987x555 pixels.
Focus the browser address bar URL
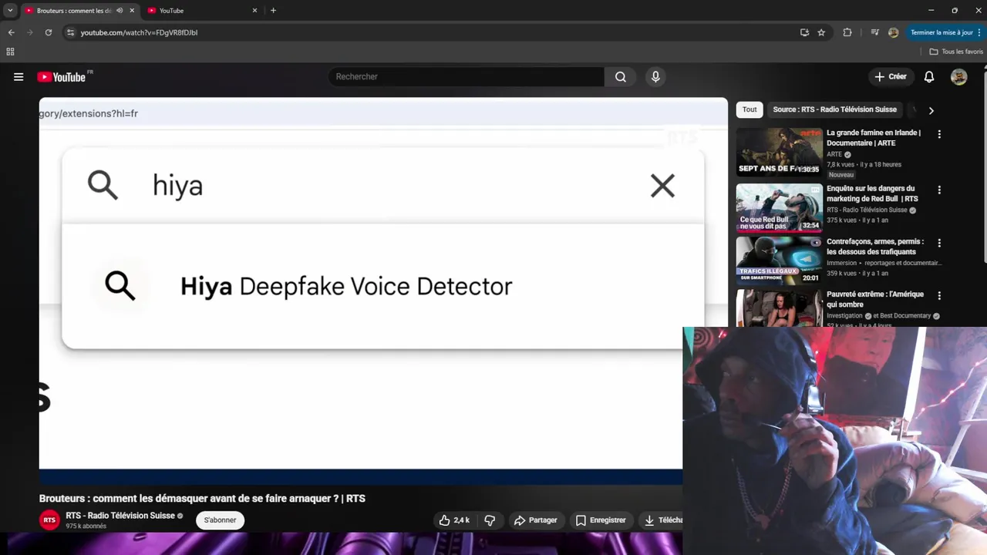point(139,32)
